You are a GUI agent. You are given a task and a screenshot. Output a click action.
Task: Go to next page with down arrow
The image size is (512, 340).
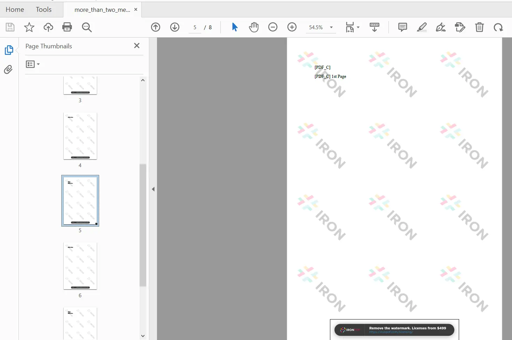tap(175, 27)
